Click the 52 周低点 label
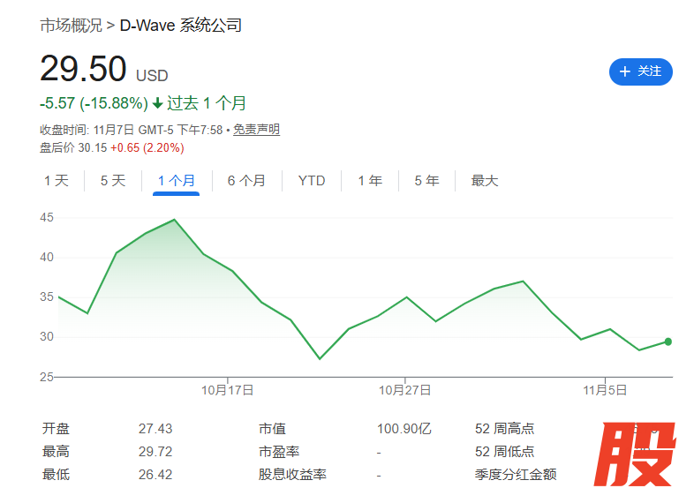The image size is (694, 503). 504,452
